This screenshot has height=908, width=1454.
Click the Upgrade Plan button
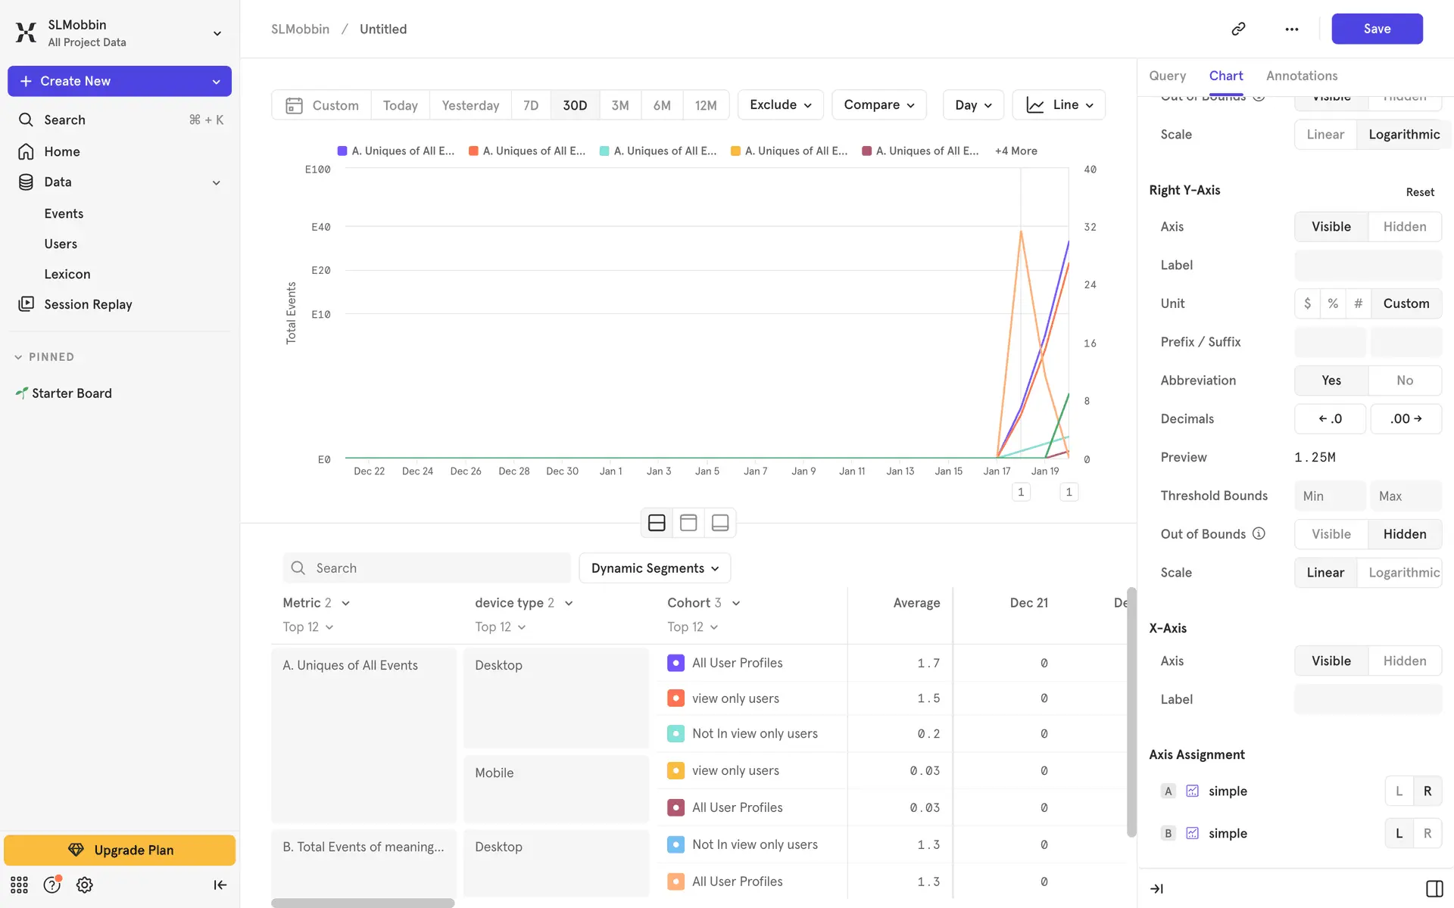pos(120,850)
